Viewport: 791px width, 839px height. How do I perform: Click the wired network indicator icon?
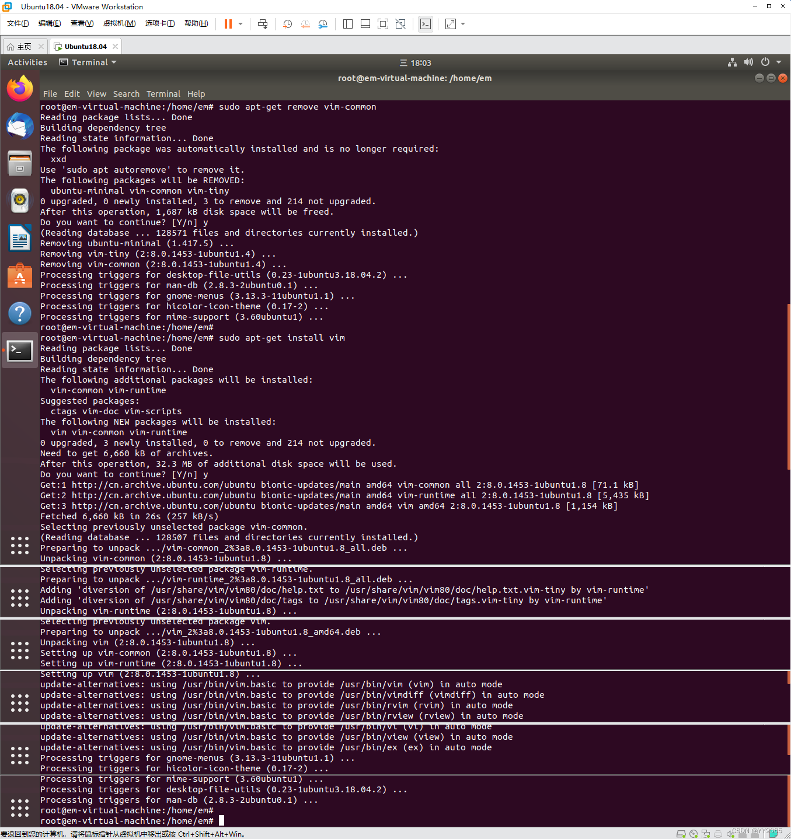[732, 62]
